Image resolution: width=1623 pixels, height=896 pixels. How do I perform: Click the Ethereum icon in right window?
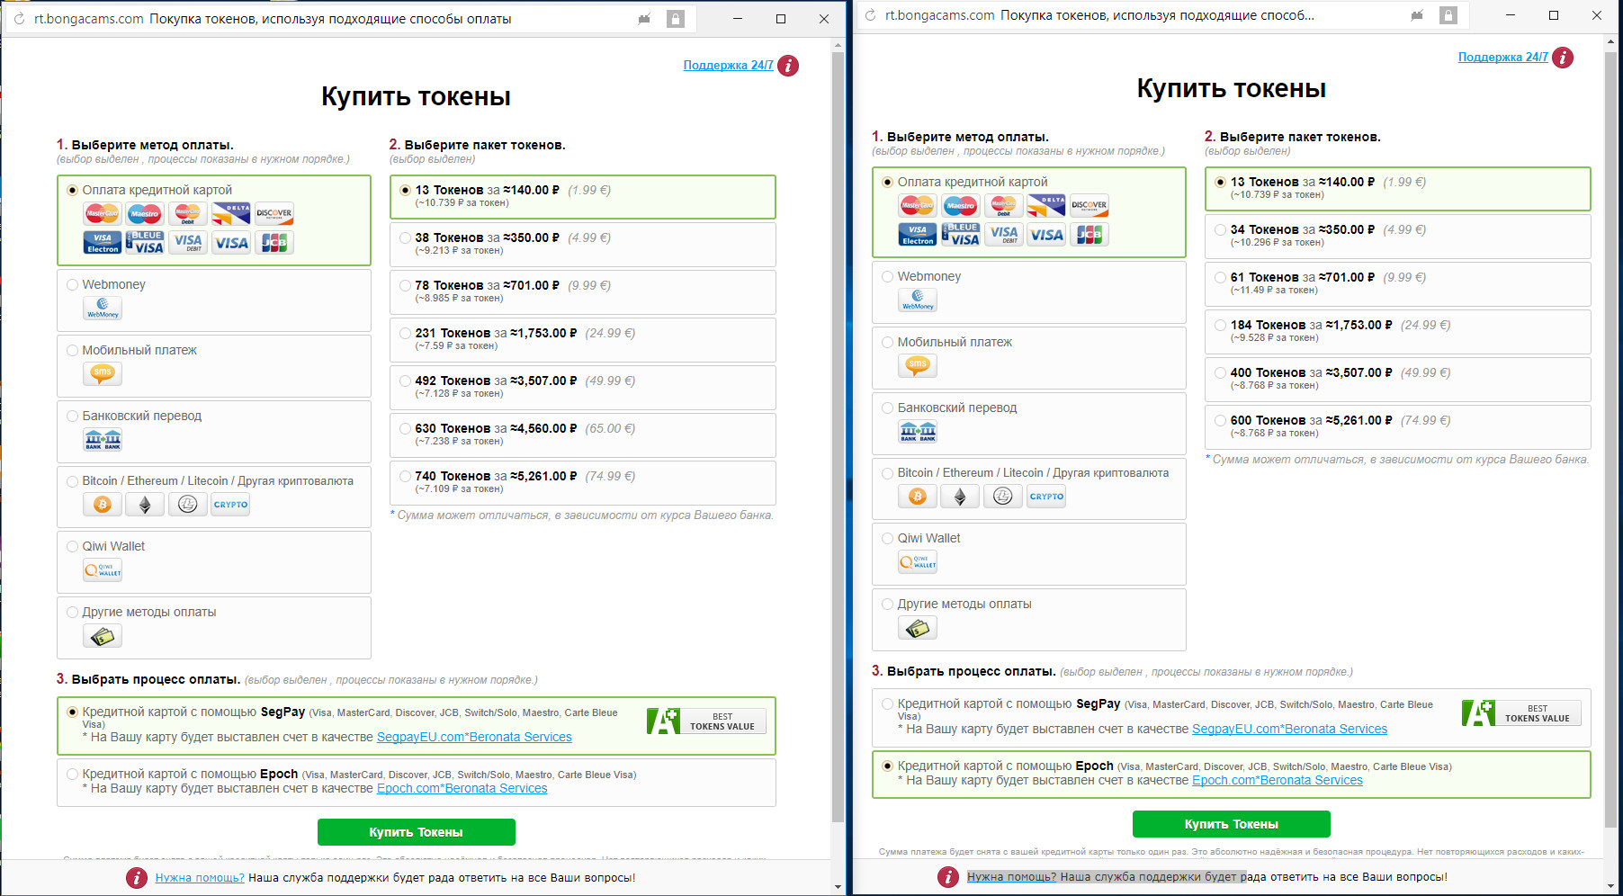click(x=960, y=497)
